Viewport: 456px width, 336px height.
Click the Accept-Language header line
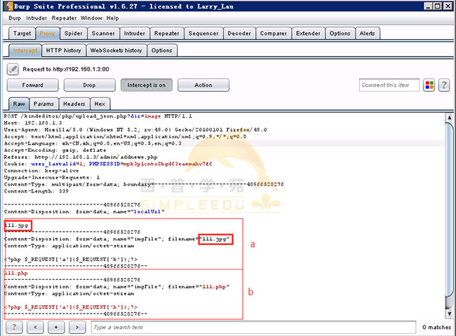coord(93,143)
